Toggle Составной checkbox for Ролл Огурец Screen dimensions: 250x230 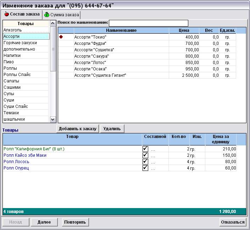[x=145, y=168]
